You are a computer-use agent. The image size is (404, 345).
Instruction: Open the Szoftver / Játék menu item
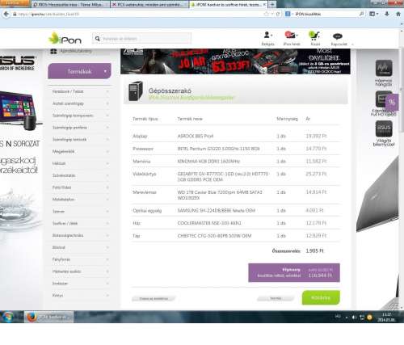(65, 224)
